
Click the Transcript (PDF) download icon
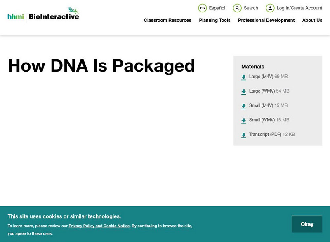pyautogui.click(x=243, y=135)
